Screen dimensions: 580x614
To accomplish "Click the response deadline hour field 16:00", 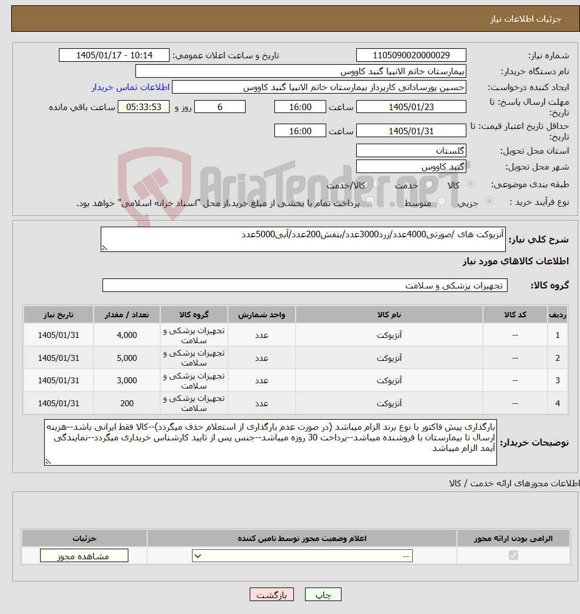I will 300,107.
